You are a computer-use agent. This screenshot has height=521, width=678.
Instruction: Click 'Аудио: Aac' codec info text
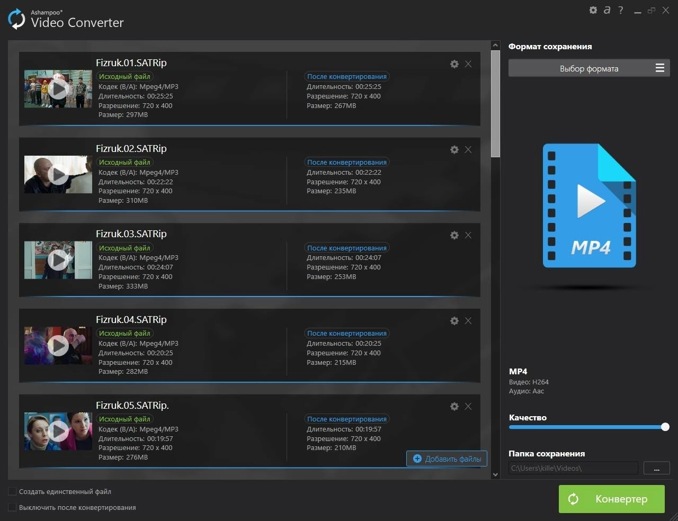(x=527, y=391)
